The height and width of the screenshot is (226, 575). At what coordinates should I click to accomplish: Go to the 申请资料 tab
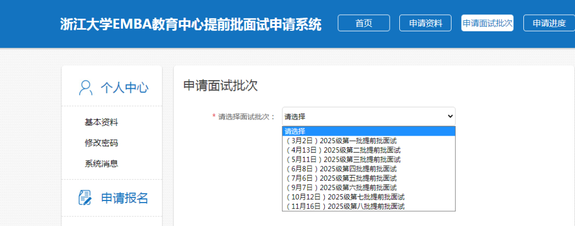pyautogui.click(x=425, y=23)
